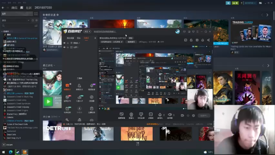This screenshot has width=275, height=155.
Task: Select Assassin's Creed Odyssey in library list
Action: 18,107
